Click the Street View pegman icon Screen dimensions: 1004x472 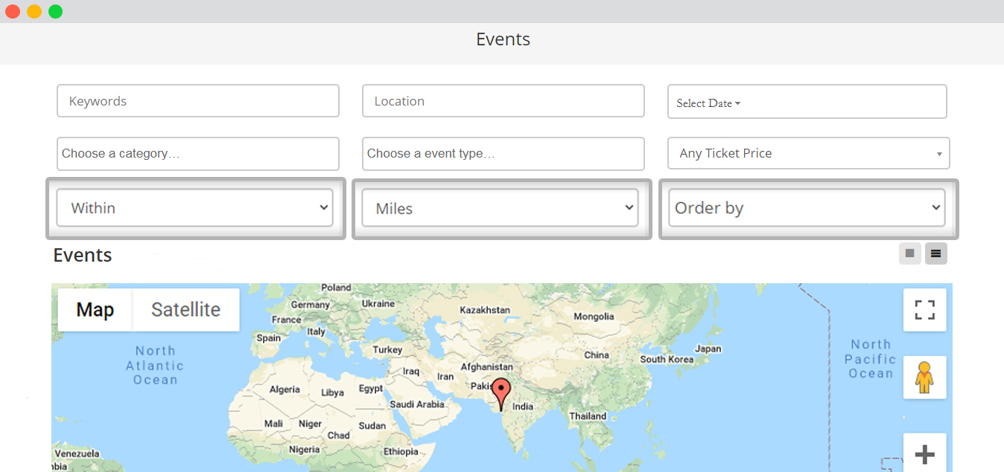[x=924, y=378]
